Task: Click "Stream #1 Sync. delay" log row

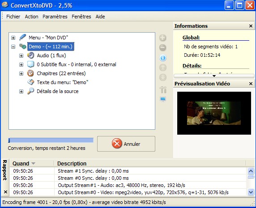Action: 128,171
